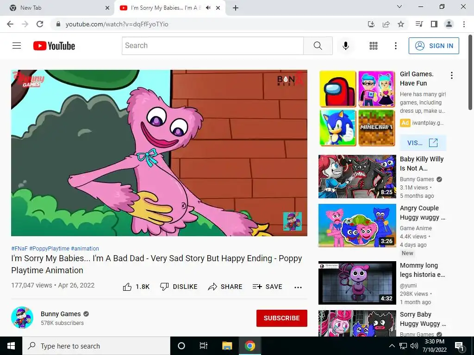Click taskbar 'Type here to search' box
474x355 pixels.
pos(96,346)
